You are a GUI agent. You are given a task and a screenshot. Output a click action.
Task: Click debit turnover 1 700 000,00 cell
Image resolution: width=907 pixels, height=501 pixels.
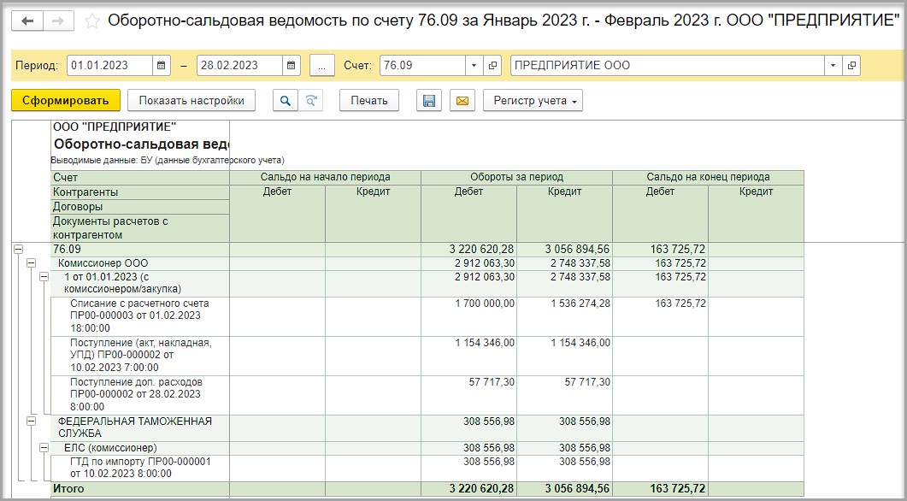coord(468,315)
